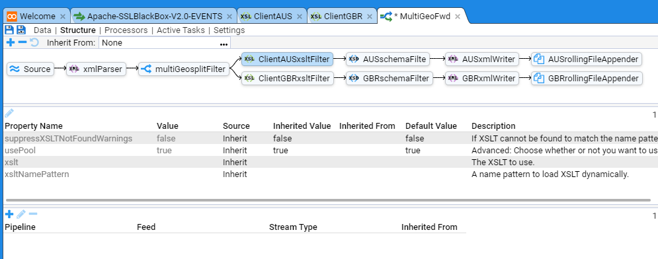The image size is (658, 259).
Task: Select the GBRxmlWriter node
Action: (482, 79)
